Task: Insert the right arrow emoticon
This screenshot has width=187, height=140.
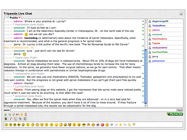Action: click(15, 125)
